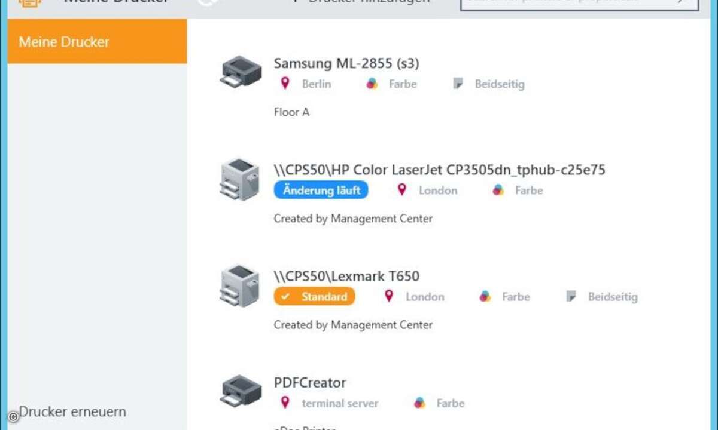Click the PDFCreator printer icon

241,391
